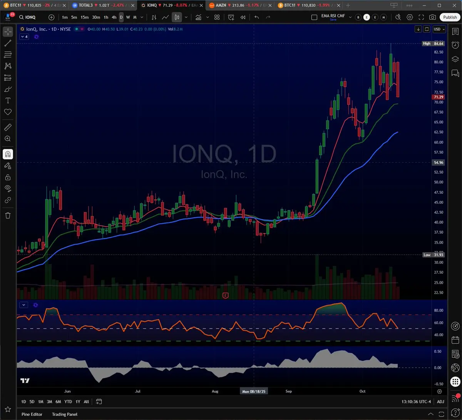Open the drawings link sync tool

[8, 200]
